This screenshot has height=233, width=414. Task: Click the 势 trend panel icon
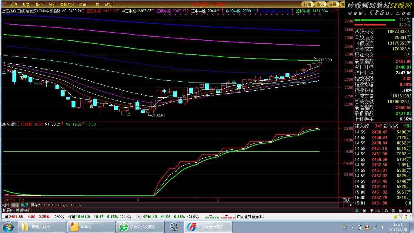click(386, 210)
